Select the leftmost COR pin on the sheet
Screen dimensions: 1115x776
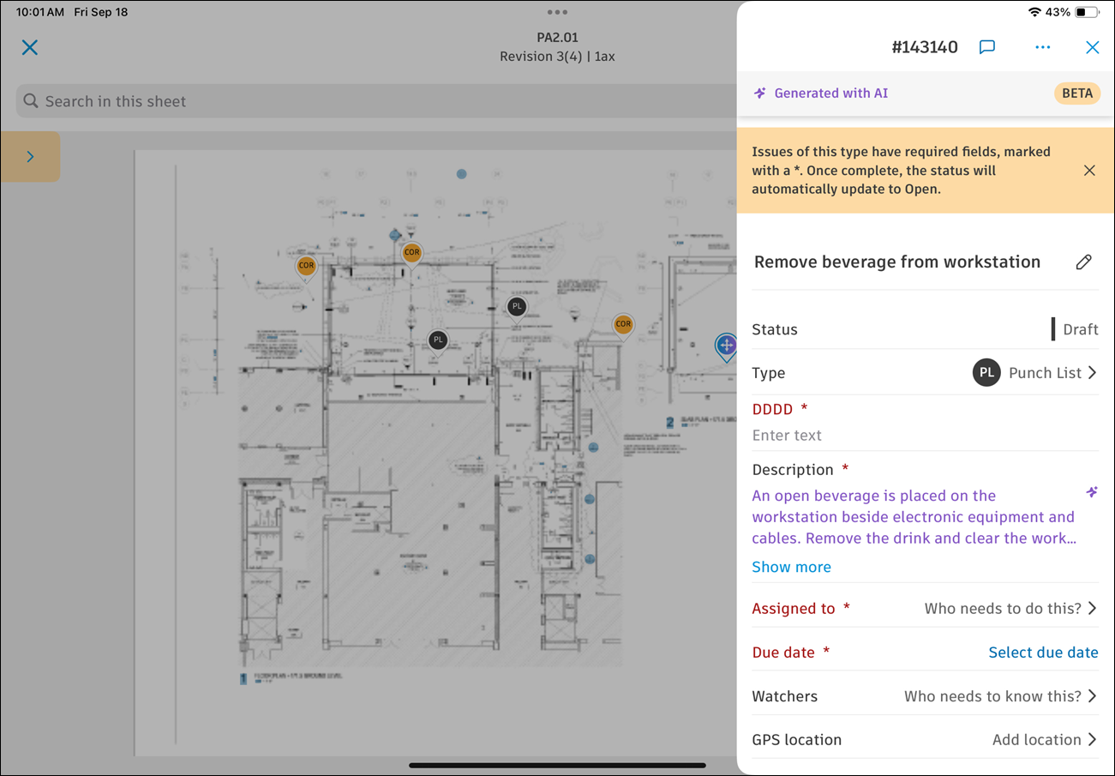click(306, 268)
